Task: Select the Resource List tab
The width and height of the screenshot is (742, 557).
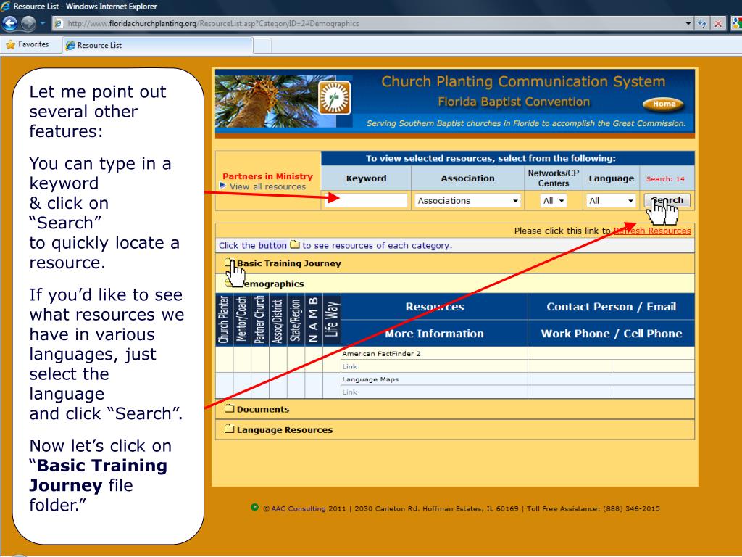Action: (x=157, y=46)
